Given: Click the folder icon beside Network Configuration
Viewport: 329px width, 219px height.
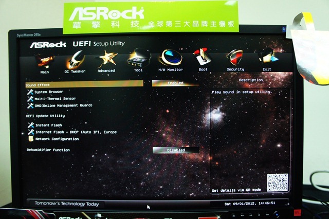Looking at the screenshot, I should pyautogui.click(x=31, y=139).
